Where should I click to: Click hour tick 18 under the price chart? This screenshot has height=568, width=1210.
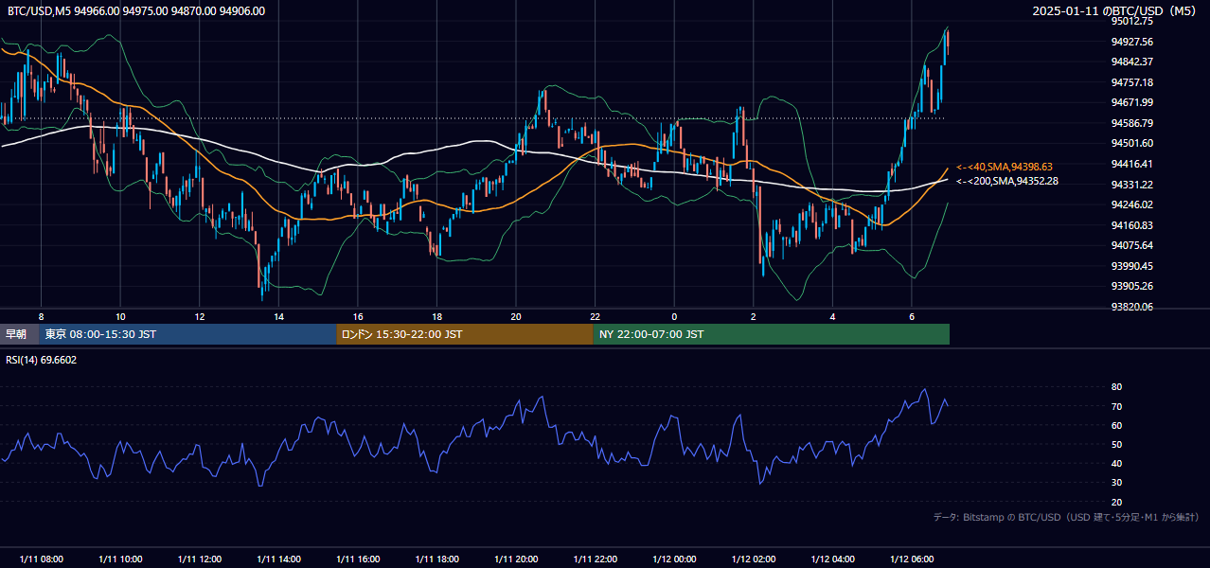click(436, 316)
